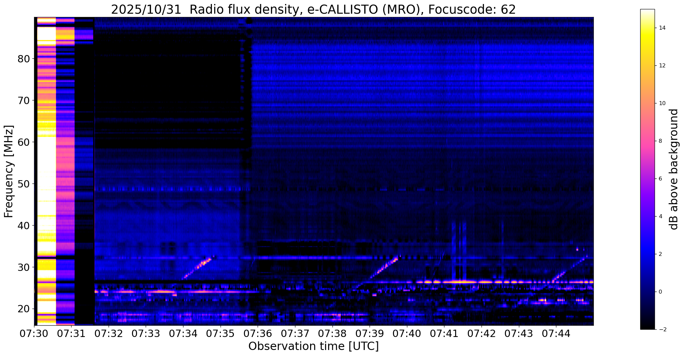Viewport: 684px width, 356px height.
Task: Click the 07:42 time tick label
Action: click(x=481, y=334)
